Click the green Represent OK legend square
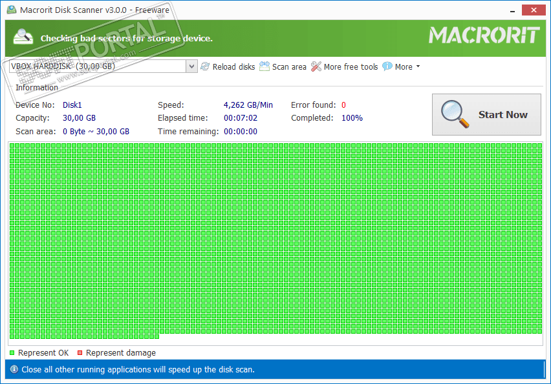The width and height of the screenshot is (551, 384). pyautogui.click(x=12, y=353)
